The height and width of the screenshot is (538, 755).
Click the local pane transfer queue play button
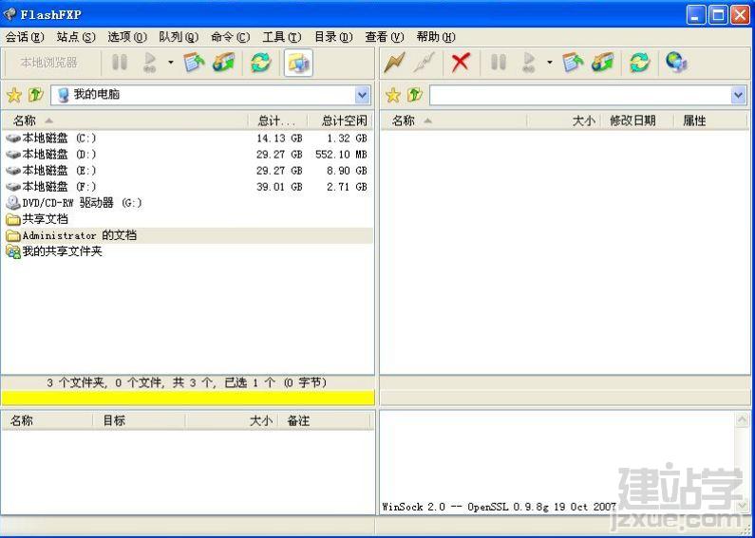pyautogui.click(x=150, y=63)
